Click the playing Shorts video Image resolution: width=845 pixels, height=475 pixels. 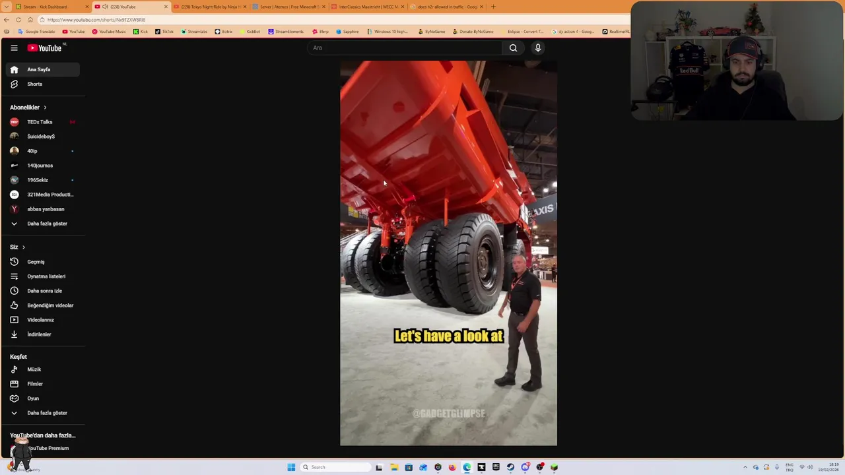[448, 253]
